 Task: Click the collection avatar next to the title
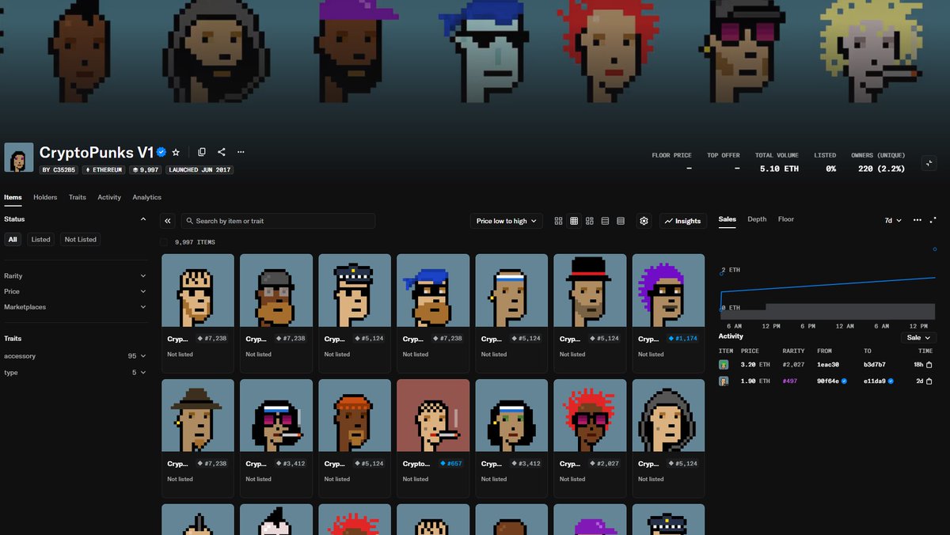point(19,157)
